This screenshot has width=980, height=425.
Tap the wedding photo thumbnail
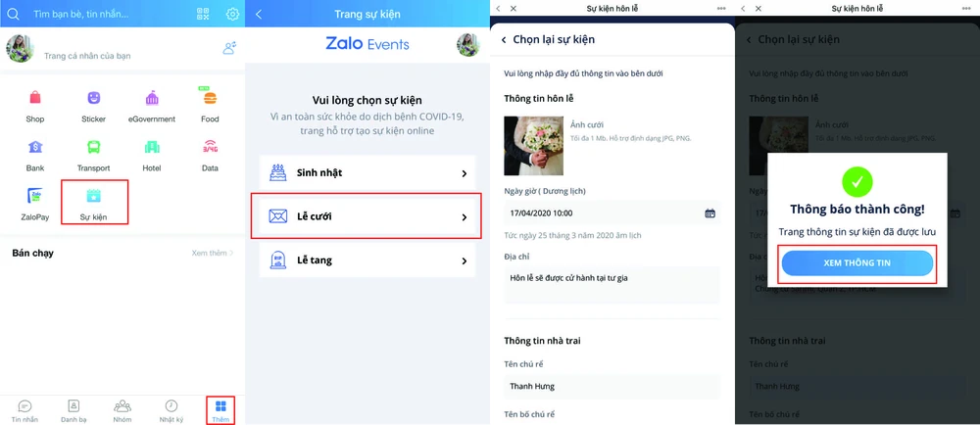(534, 145)
